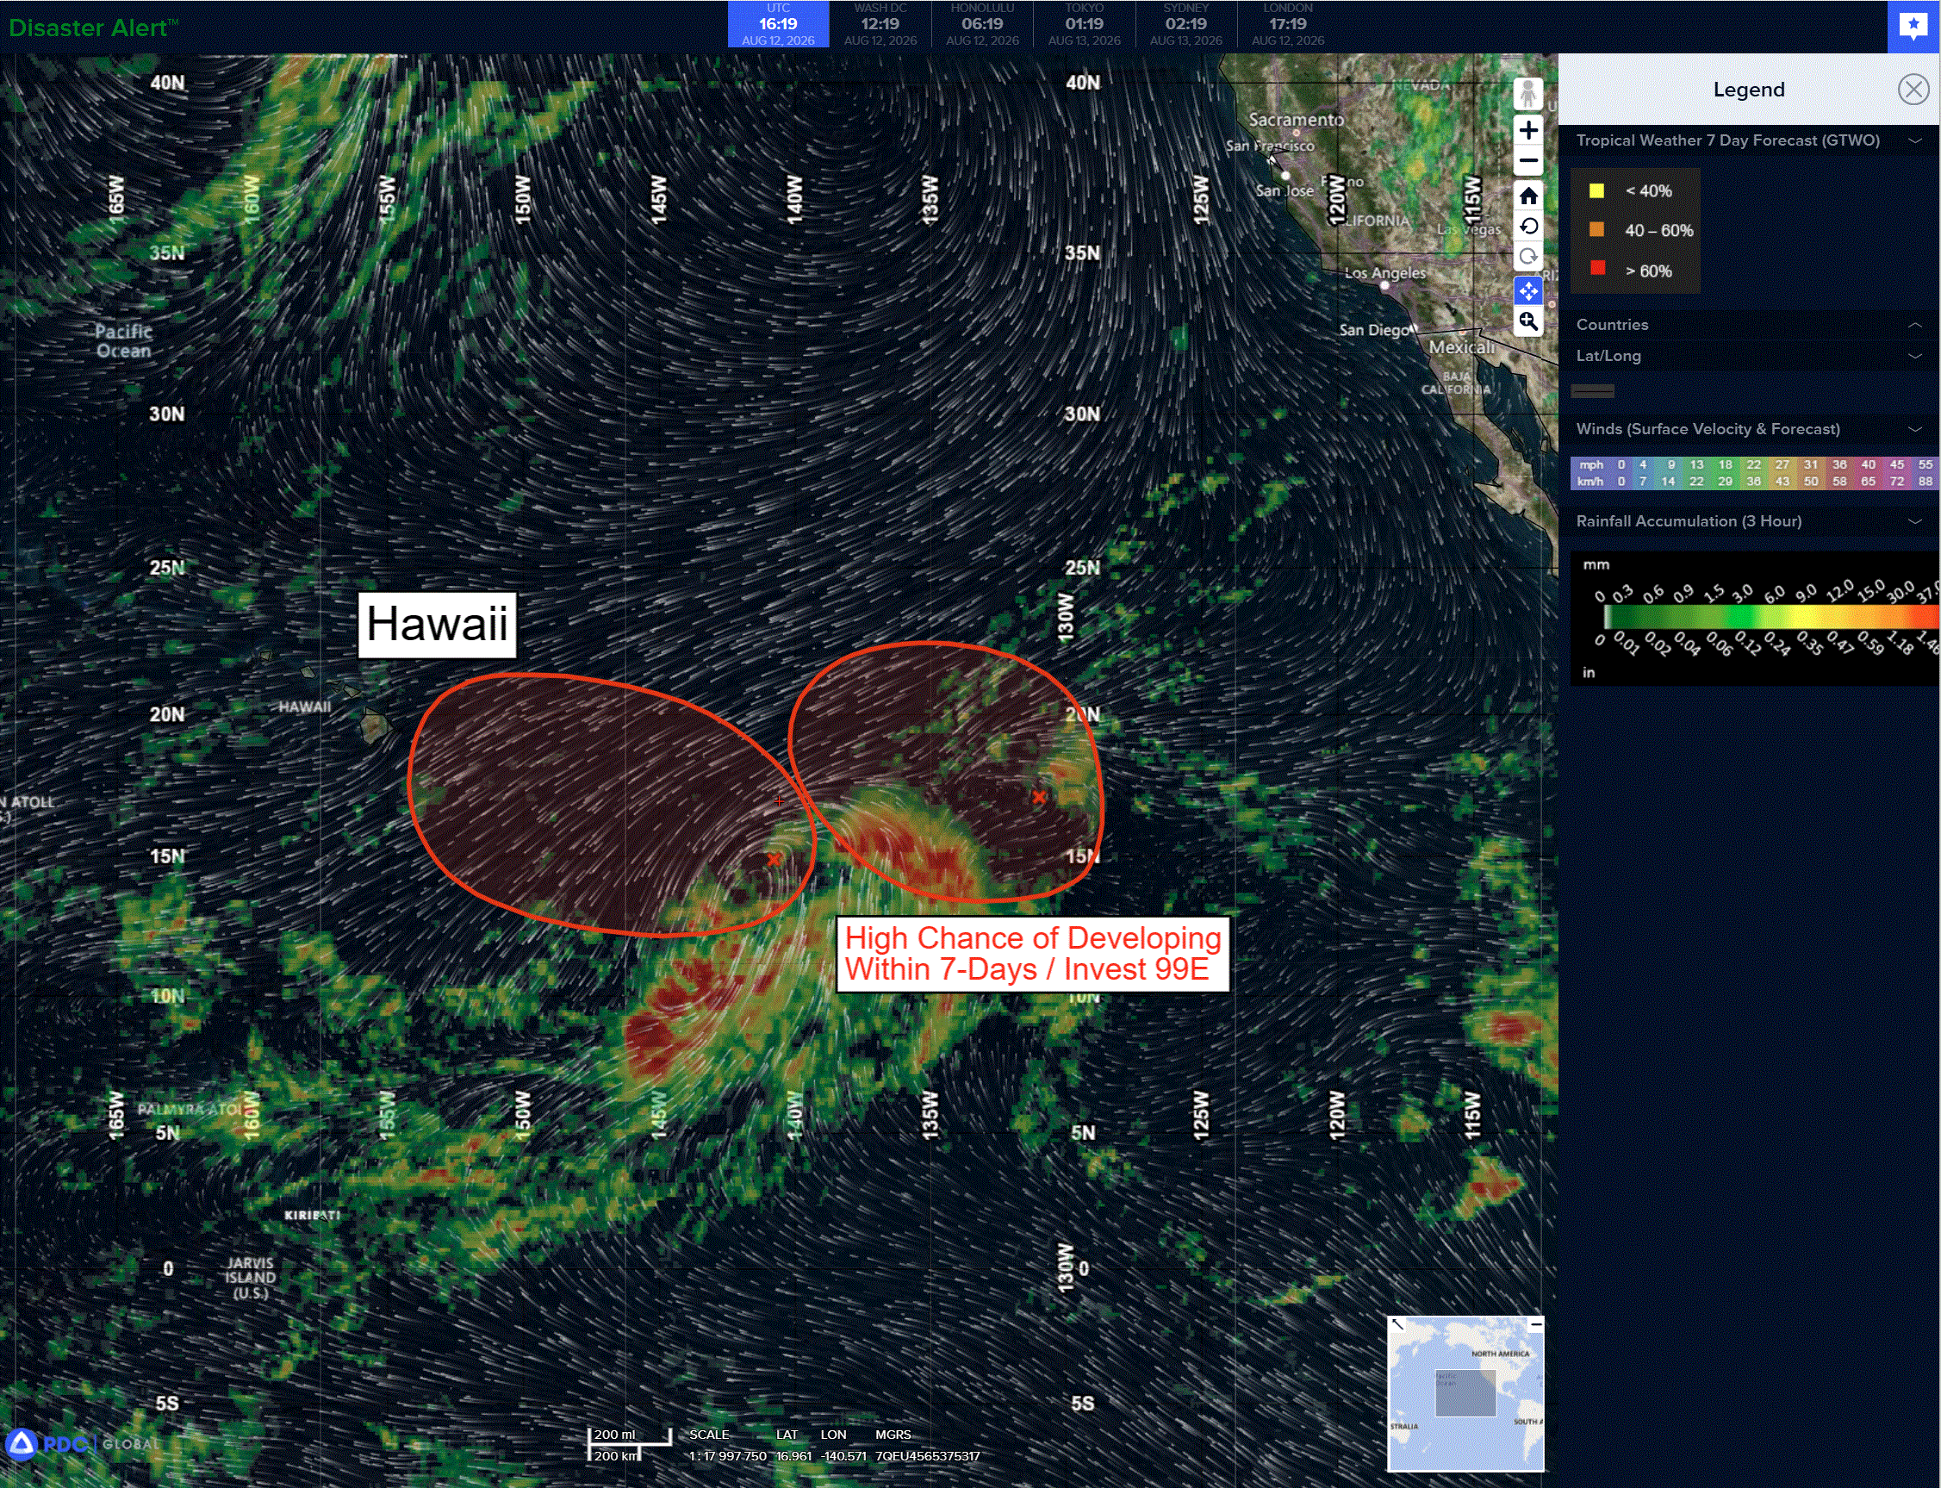Select the Wash DC time zone tab
This screenshot has height=1488, width=1941.
point(880,24)
